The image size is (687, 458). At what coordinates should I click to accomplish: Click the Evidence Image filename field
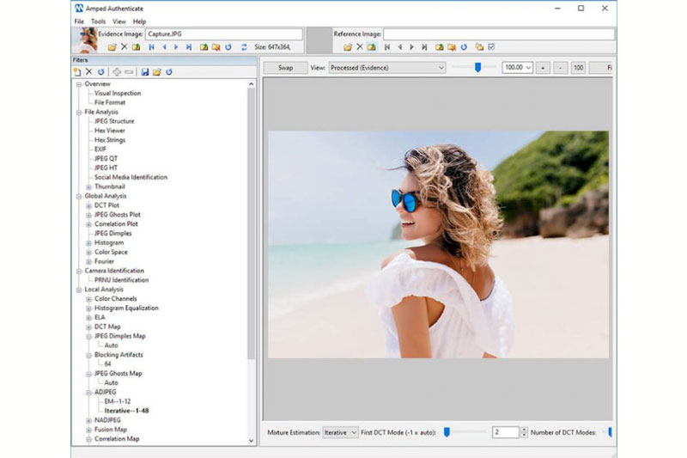pyautogui.click(x=224, y=34)
